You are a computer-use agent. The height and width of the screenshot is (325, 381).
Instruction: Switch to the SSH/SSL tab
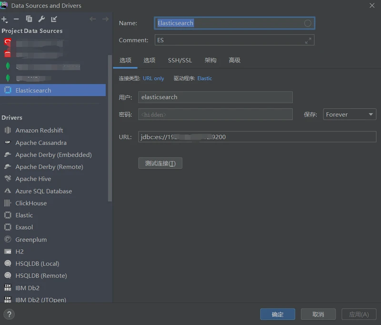[180, 61]
